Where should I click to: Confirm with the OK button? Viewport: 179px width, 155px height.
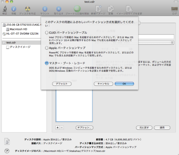pos(125,84)
